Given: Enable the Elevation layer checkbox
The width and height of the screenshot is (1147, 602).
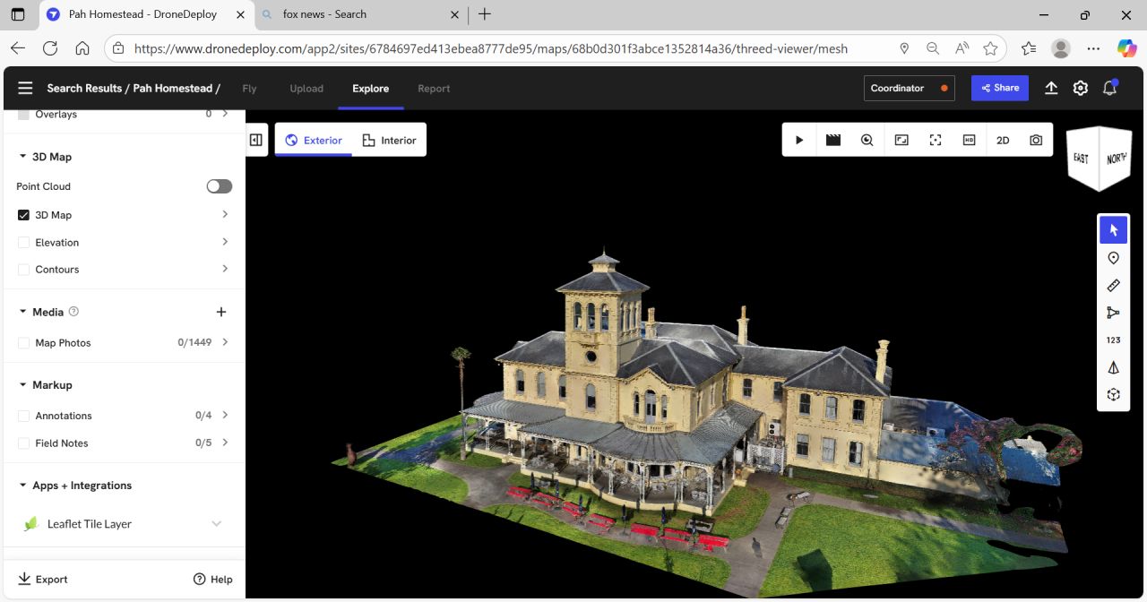Looking at the screenshot, I should click(x=24, y=243).
